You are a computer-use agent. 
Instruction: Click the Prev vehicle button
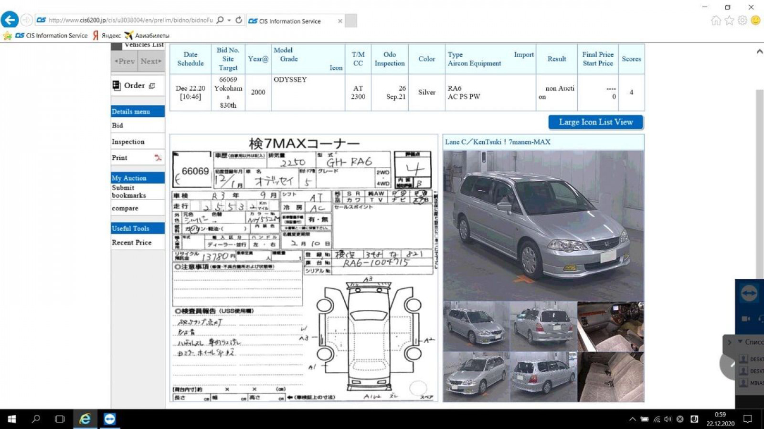point(125,61)
